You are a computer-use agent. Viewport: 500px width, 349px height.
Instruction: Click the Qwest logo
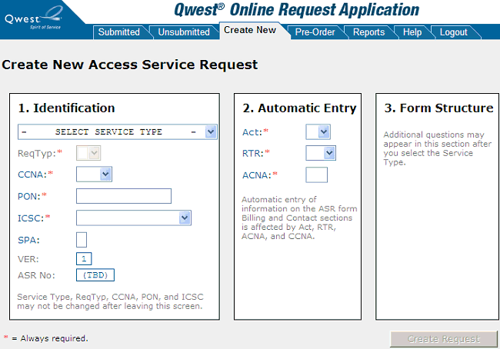pos(35,15)
